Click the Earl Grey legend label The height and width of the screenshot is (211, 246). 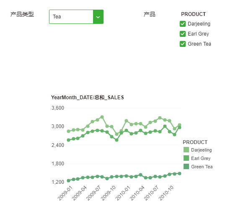click(201, 158)
